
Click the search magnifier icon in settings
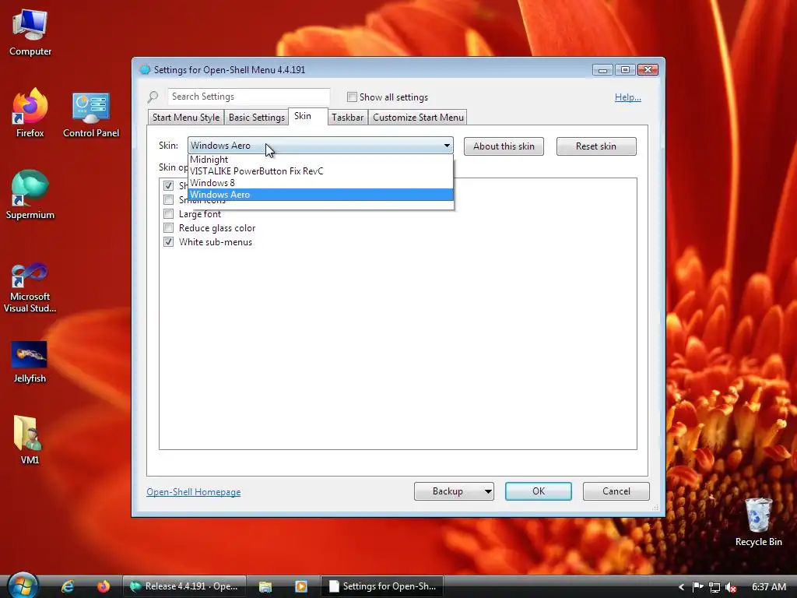(x=153, y=97)
